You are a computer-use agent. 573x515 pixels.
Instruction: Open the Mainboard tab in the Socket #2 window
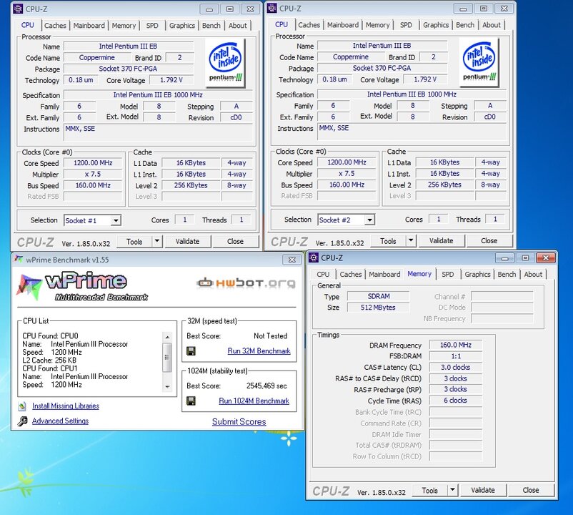(x=343, y=25)
